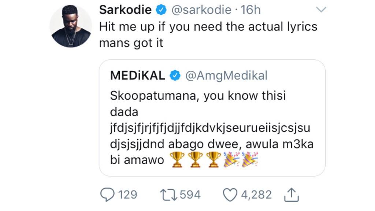Click the Sarkodie display name
Image resolution: width=375 pixels, height=211 pixels.
point(125,10)
